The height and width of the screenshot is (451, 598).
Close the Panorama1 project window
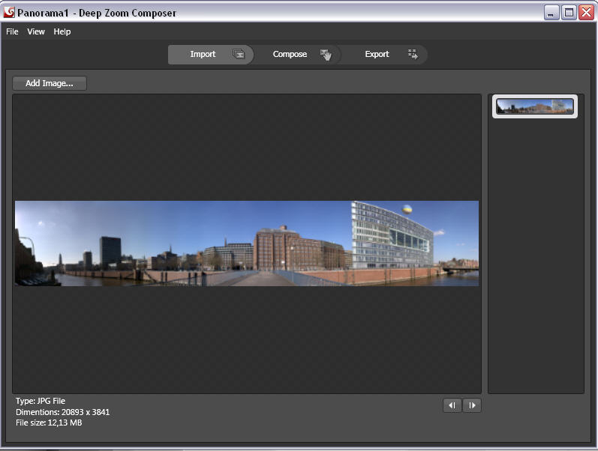[586, 12]
